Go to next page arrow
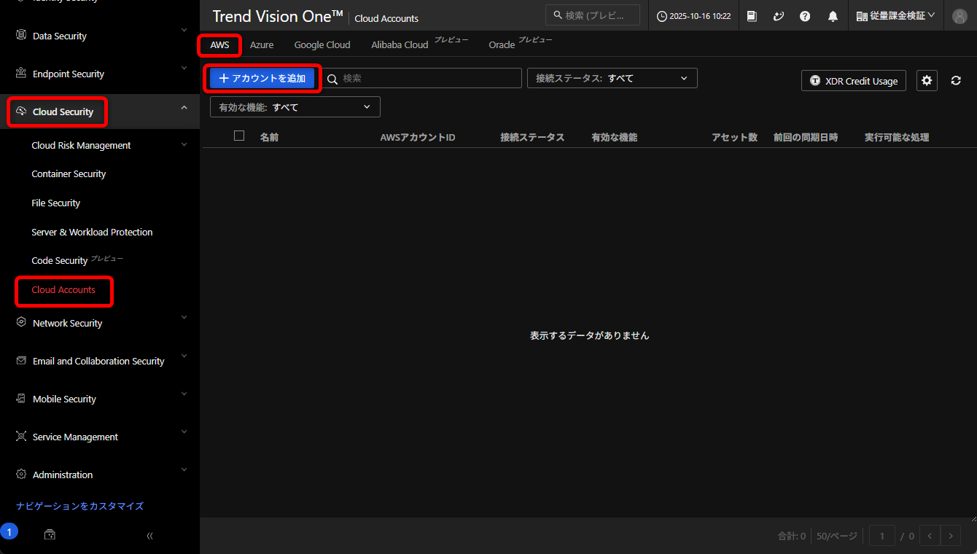The image size is (977, 554). [951, 536]
